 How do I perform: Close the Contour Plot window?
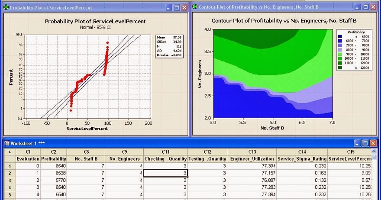coord(373,7)
